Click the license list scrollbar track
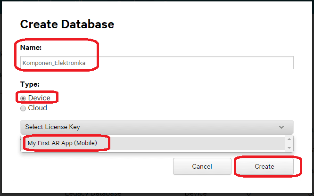The width and height of the screenshot is (314, 196). 289,143
